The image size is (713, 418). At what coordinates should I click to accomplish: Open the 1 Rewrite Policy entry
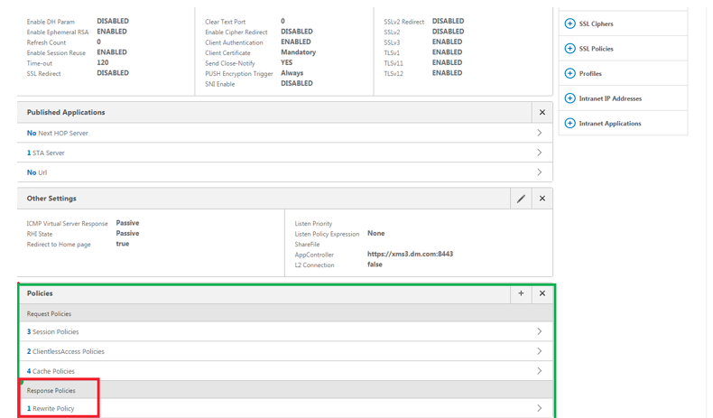pyautogui.click(x=51, y=409)
